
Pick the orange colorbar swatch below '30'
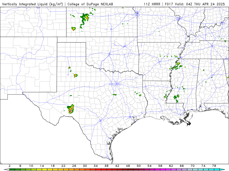click(x=88, y=170)
